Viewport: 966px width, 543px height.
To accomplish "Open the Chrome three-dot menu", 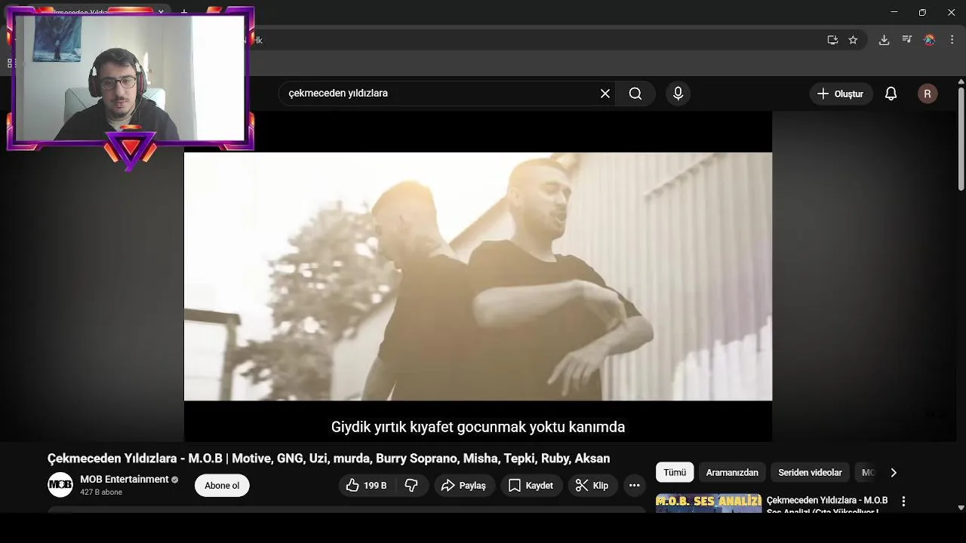I will pos(952,40).
